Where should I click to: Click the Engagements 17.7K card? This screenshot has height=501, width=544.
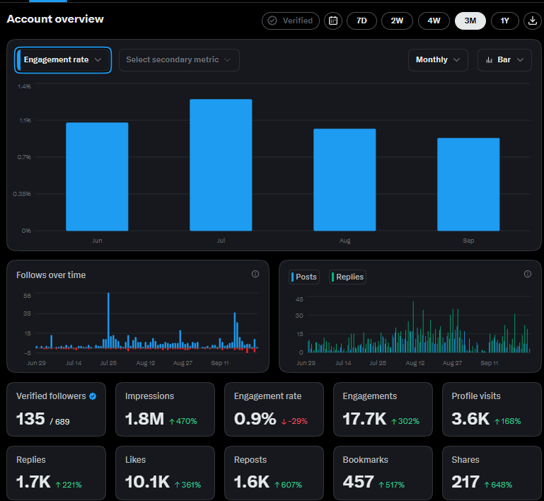[383, 410]
